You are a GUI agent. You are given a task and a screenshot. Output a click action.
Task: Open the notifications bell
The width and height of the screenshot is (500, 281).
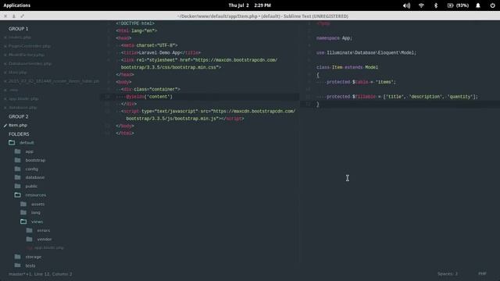pyautogui.click(x=478, y=5)
